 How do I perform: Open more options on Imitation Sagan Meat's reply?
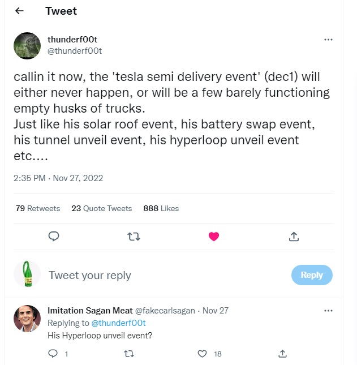(328, 311)
